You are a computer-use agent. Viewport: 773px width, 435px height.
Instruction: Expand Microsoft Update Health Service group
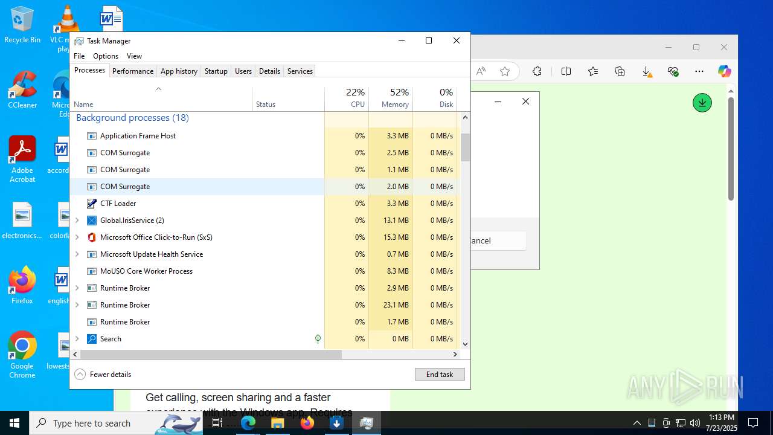[x=77, y=254]
